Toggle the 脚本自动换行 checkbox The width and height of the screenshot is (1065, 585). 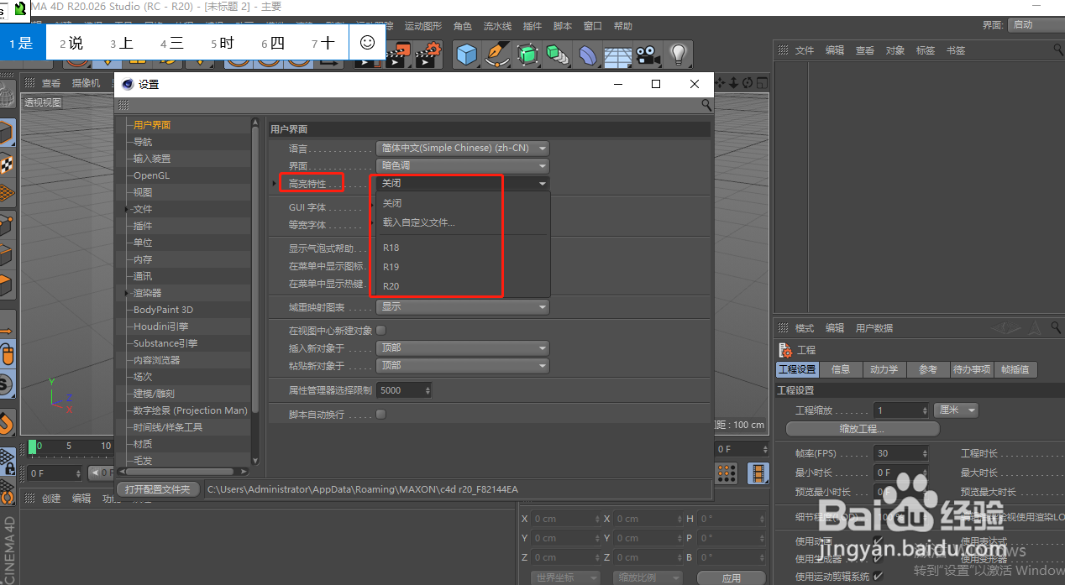[380, 414]
